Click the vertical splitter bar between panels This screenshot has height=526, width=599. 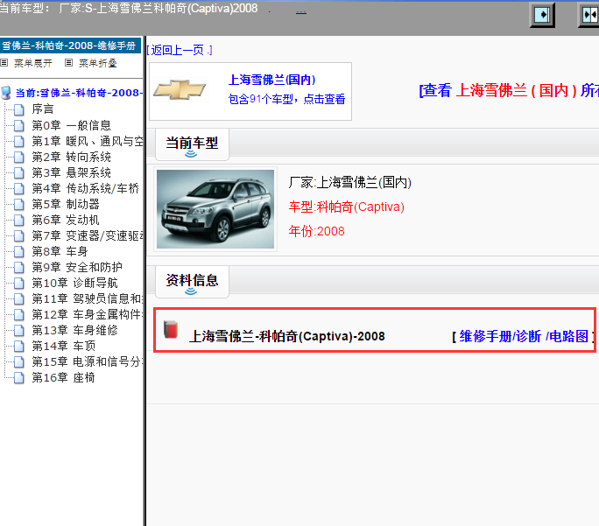coord(144,281)
